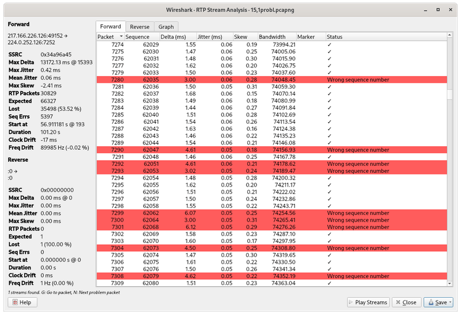Click the Help button

tap(22, 302)
